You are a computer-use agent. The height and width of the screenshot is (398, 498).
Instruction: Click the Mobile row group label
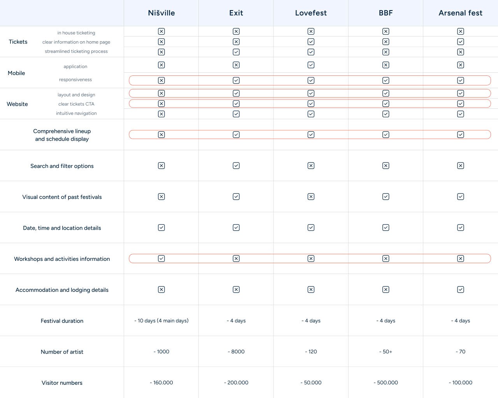pyautogui.click(x=16, y=73)
